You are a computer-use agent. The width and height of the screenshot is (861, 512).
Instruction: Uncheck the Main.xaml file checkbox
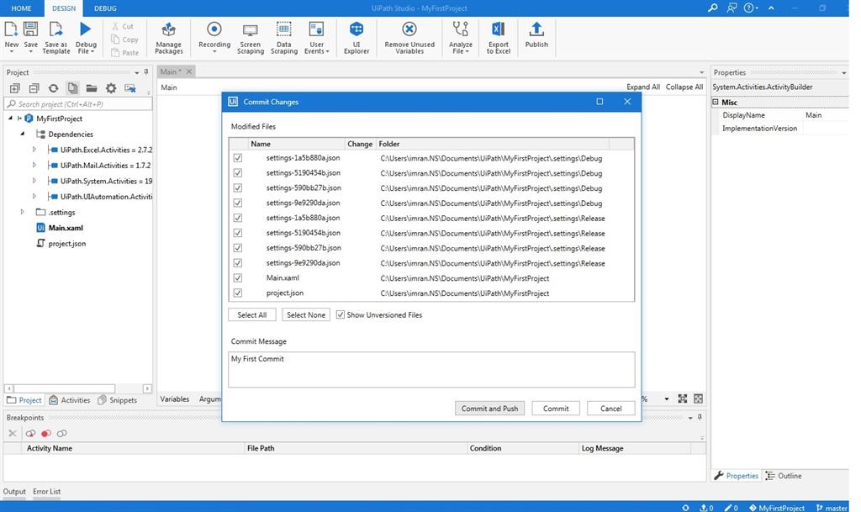point(238,278)
